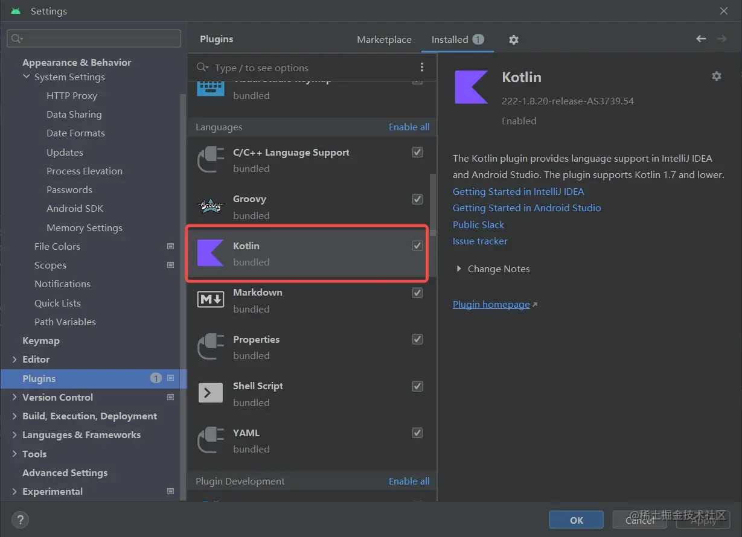This screenshot has height=537, width=742.
Task: Expand the Editor settings node
Action: [14, 359]
